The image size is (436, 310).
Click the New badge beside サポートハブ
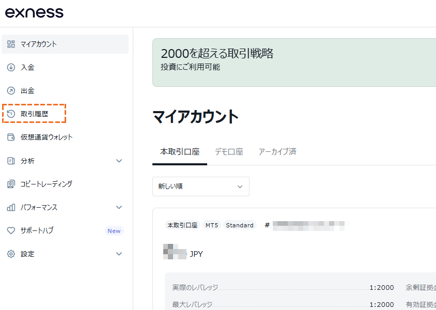point(114,231)
